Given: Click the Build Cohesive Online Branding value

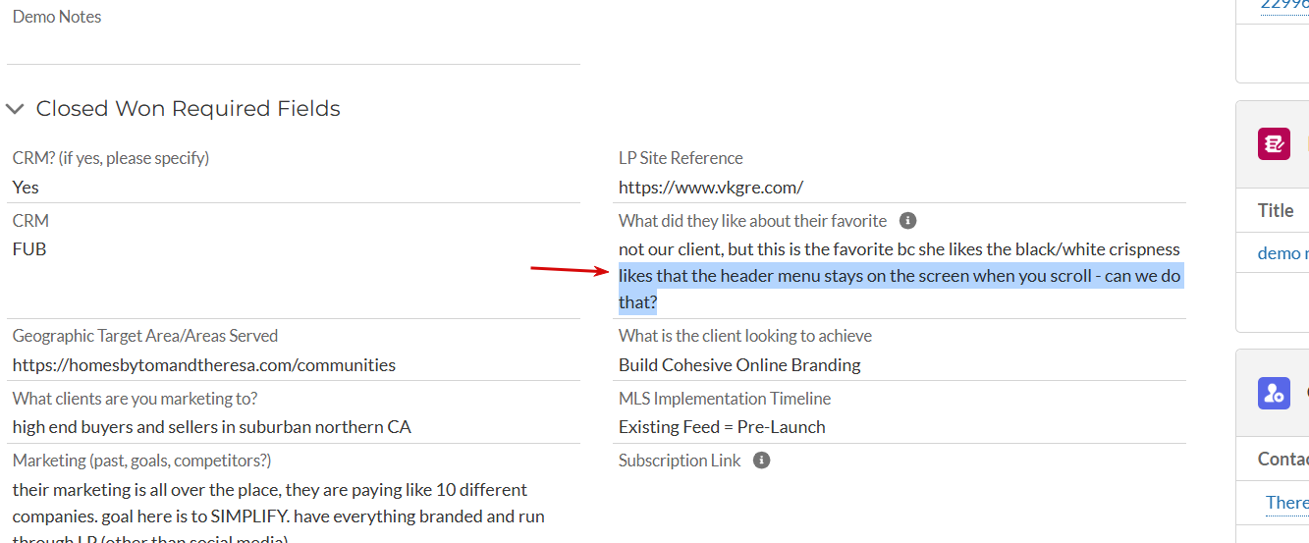Looking at the screenshot, I should pyautogui.click(x=739, y=365).
